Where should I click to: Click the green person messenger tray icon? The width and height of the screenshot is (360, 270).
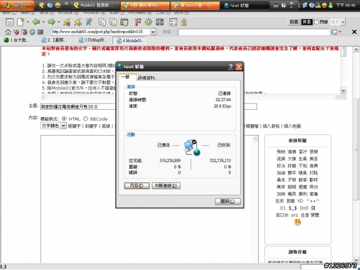click(x=330, y=5)
